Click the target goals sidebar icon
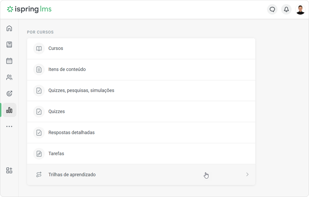 [9, 94]
